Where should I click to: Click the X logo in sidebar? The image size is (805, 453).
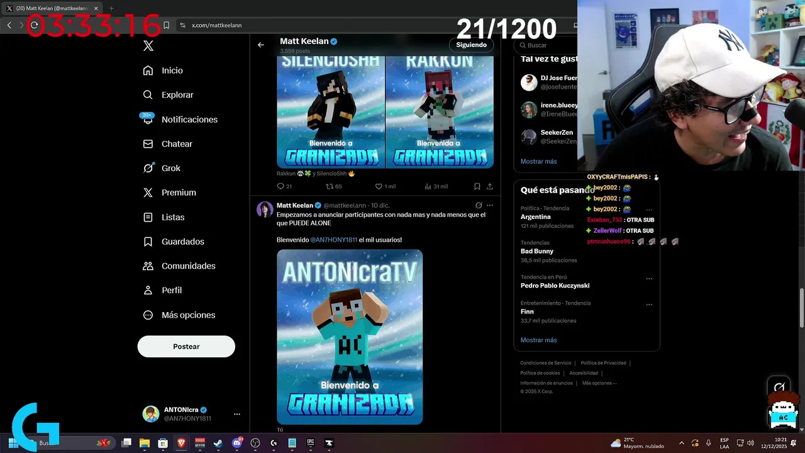[x=148, y=45]
